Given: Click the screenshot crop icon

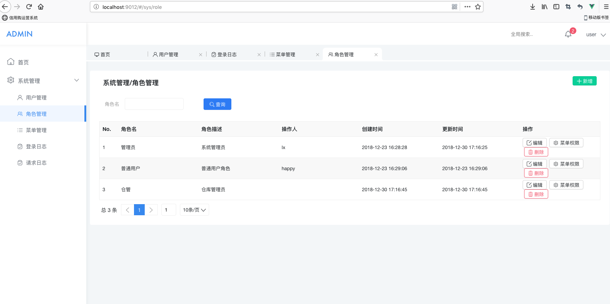Looking at the screenshot, I should point(568,7).
